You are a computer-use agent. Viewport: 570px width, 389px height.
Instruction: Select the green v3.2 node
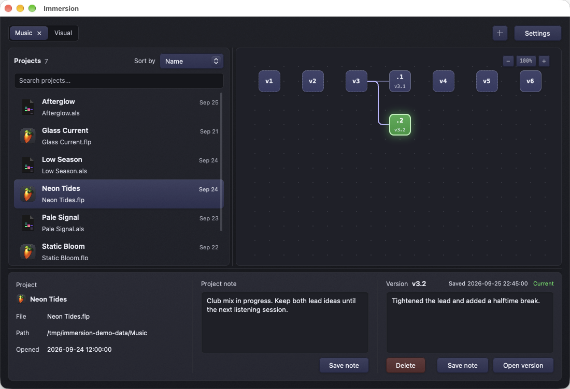point(400,125)
